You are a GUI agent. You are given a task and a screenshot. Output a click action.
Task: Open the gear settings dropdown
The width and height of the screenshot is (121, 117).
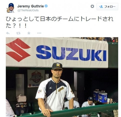[x=92, y=6]
